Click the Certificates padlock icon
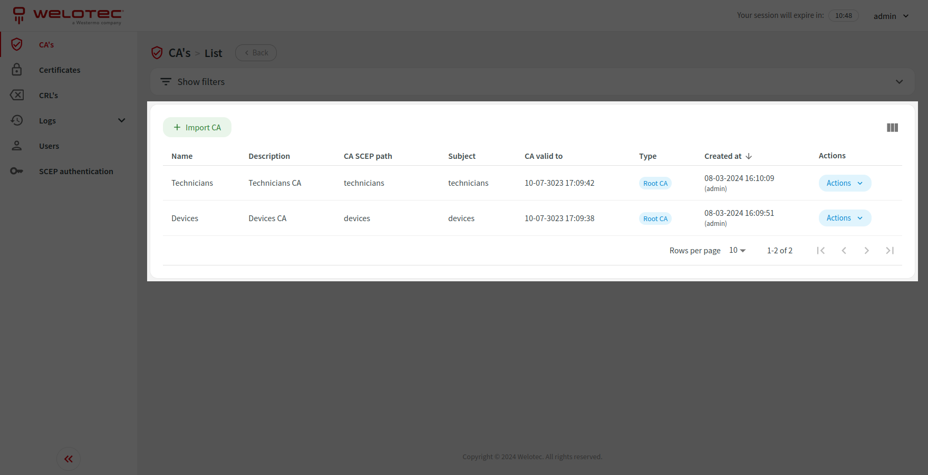This screenshot has height=475, width=928. click(x=17, y=70)
